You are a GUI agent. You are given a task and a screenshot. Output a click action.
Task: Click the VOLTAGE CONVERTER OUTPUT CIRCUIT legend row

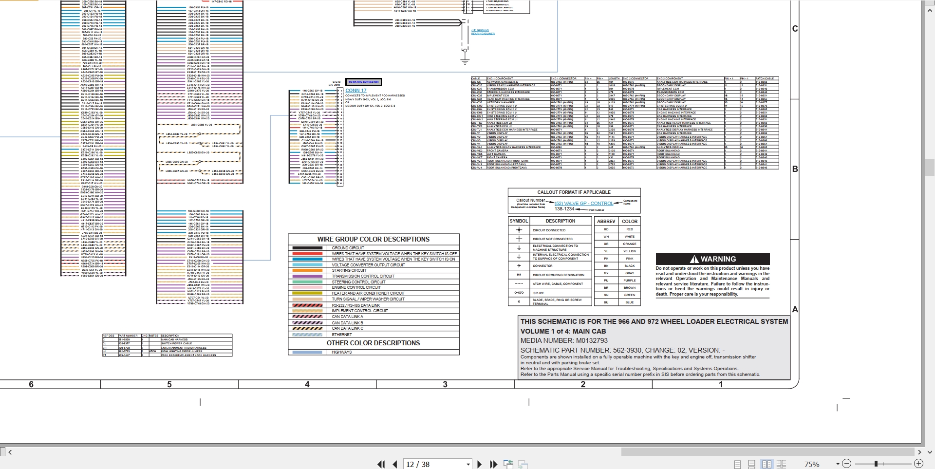pyautogui.click(x=374, y=265)
